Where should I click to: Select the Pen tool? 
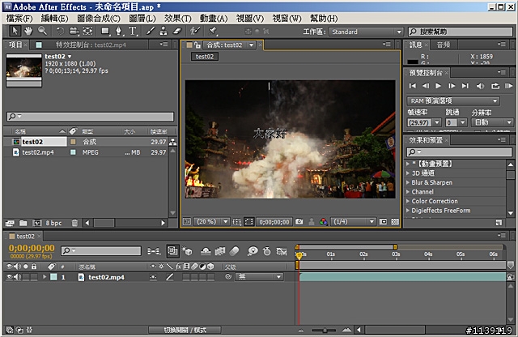[x=118, y=31]
